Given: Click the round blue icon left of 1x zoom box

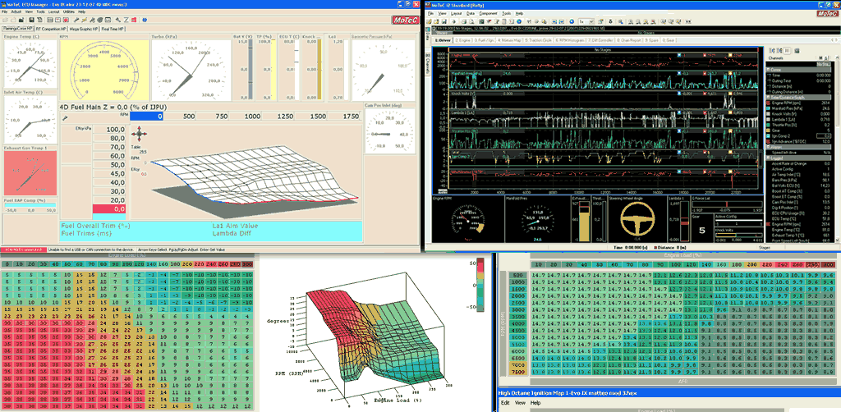Looking at the screenshot, I should tap(572, 21).
